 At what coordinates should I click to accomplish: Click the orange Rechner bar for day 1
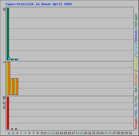9,78
